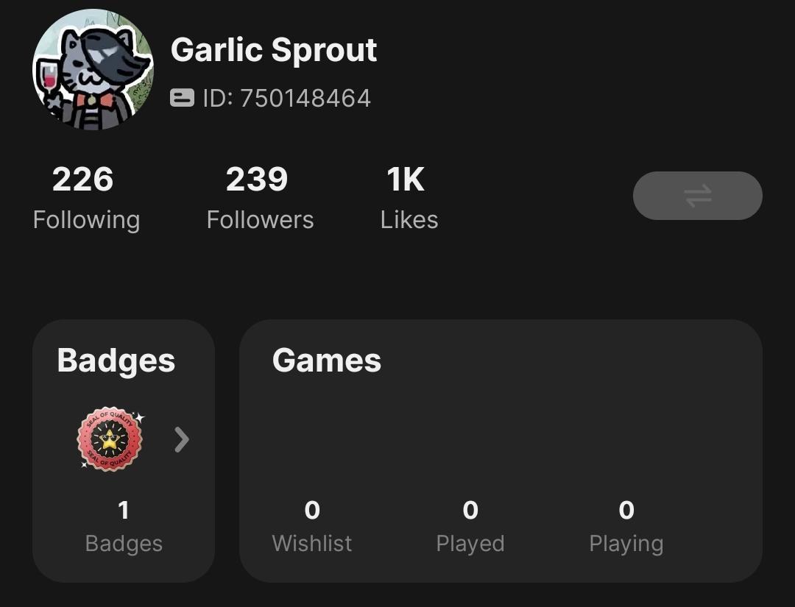795x607 pixels.
Task: Switch to the Wishlist games tab
Action: coord(312,544)
